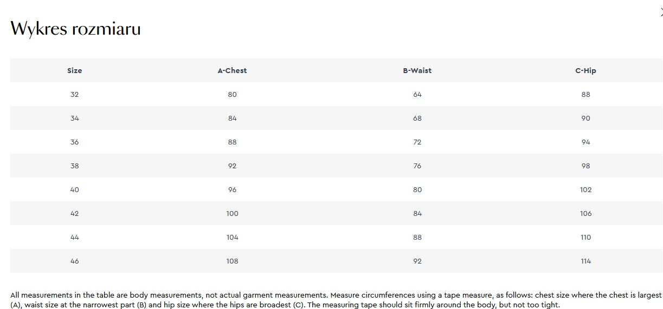Viewport: 663px width, 309px height.
Task: Click the C-Hip column header
Action: click(585, 70)
